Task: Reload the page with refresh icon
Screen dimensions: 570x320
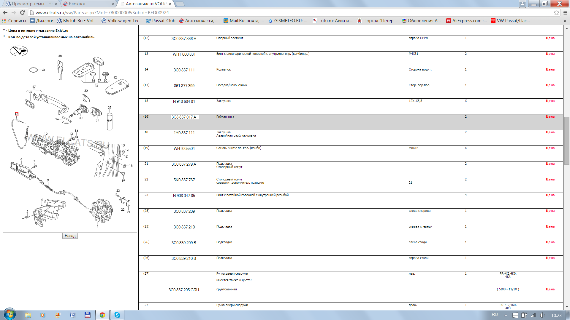Action: pos(22,12)
